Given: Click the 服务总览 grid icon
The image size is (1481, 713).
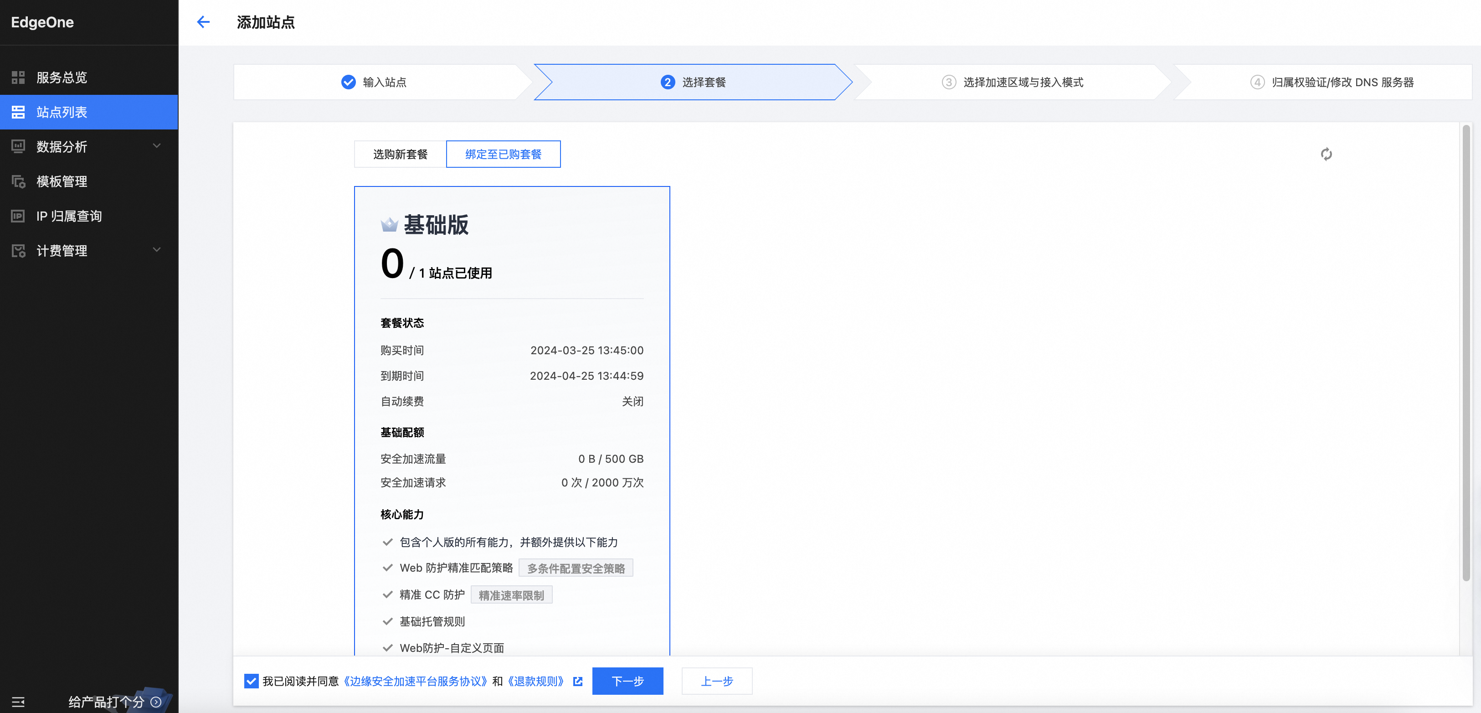Looking at the screenshot, I should click(18, 77).
